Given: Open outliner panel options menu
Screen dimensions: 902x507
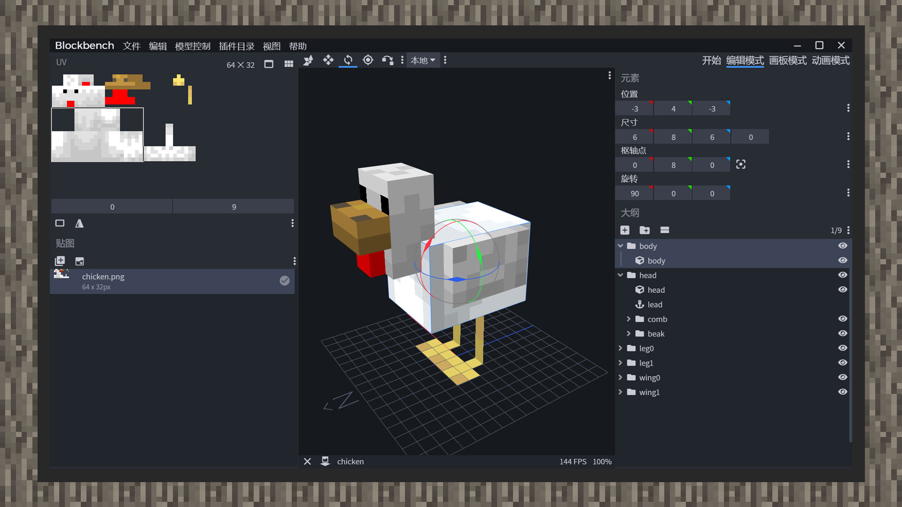Looking at the screenshot, I should click(848, 230).
